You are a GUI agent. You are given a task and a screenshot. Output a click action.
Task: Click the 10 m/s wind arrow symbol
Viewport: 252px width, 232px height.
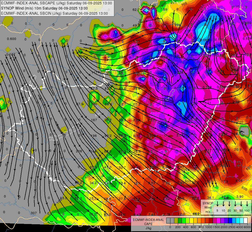pos(223,204)
